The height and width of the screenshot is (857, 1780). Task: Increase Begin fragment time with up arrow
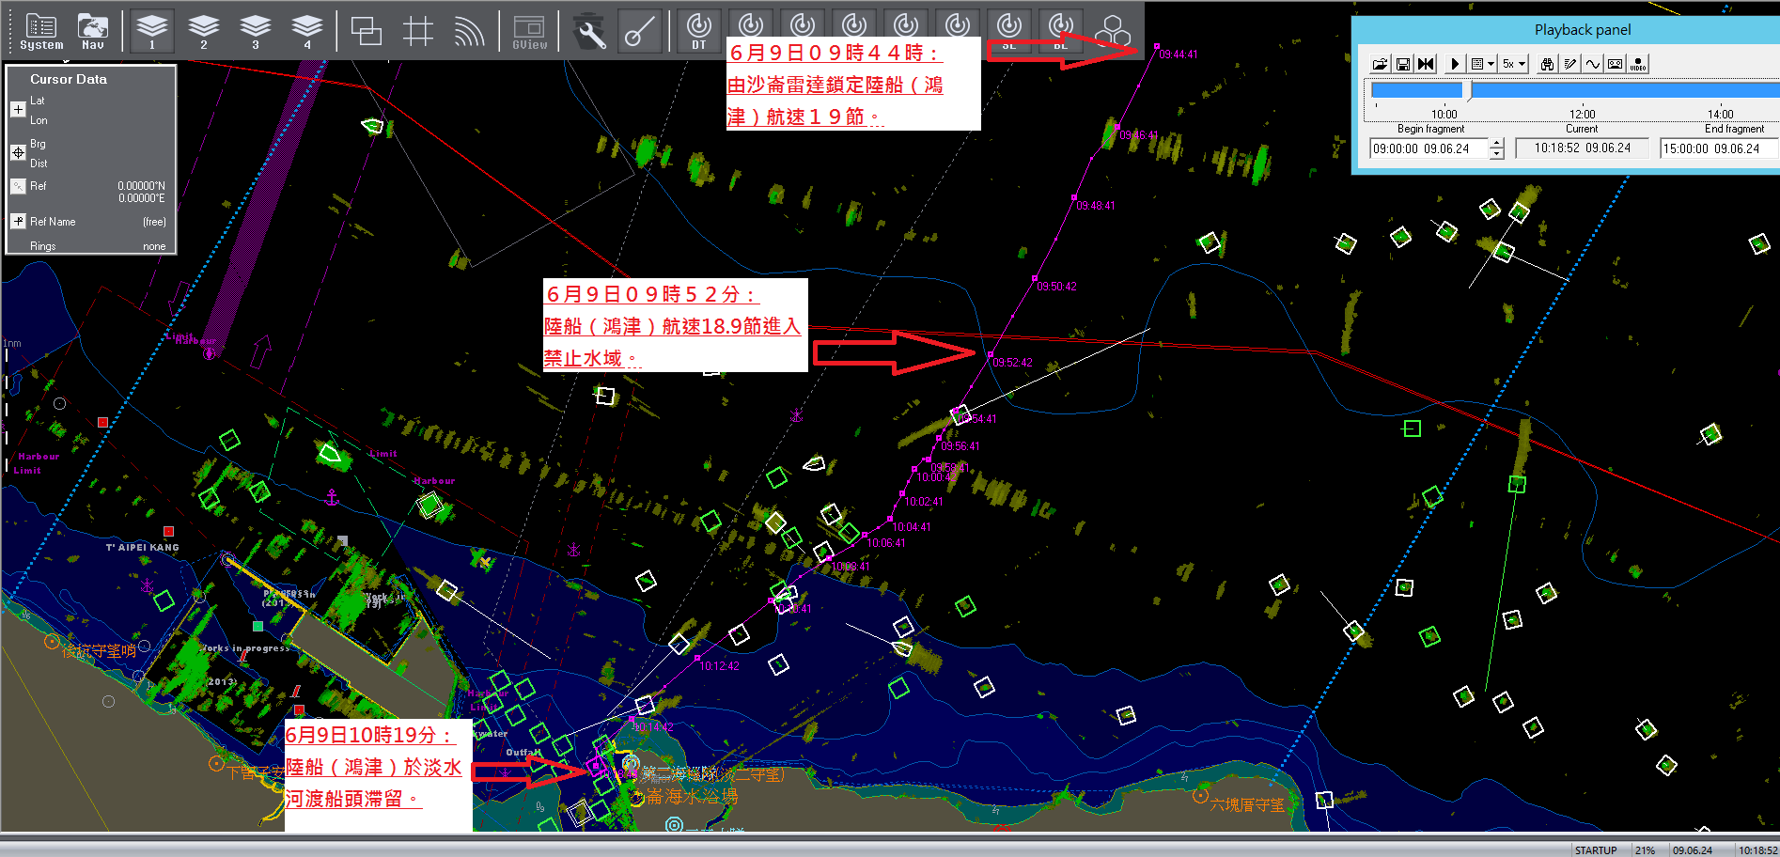click(x=1497, y=144)
